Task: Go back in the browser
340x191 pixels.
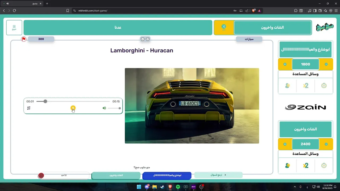Action: pyautogui.click(x=4, y=11)
